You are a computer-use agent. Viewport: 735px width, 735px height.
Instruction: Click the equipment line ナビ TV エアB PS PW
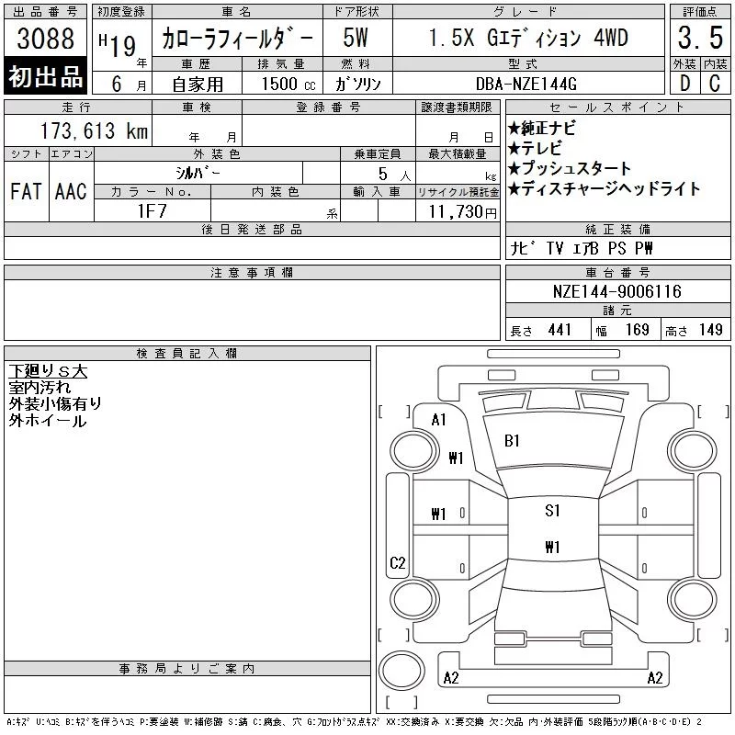[582, 248]
